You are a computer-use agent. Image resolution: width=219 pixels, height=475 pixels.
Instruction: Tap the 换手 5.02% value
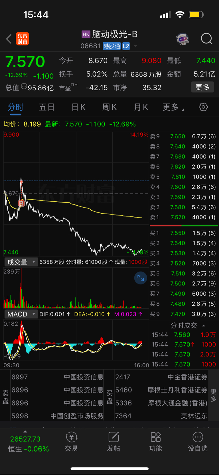(97, 74)
